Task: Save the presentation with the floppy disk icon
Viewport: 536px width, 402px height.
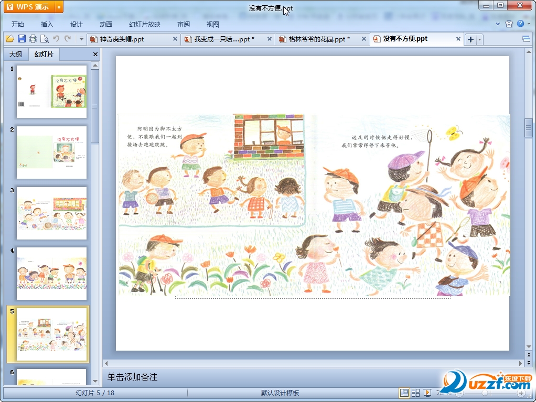Action: (x=22, y=39)
